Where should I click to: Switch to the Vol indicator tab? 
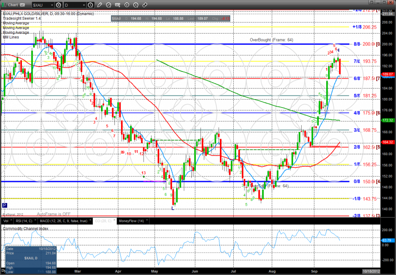[6, 220]
